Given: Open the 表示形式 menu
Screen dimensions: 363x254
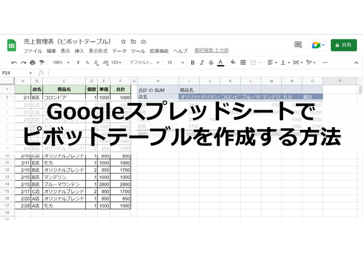Looking at the screenshot, I should click(98, 51).
